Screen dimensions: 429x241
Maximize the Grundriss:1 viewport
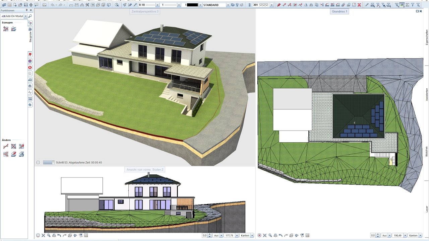pyautogui.click(x=417, y=11)
